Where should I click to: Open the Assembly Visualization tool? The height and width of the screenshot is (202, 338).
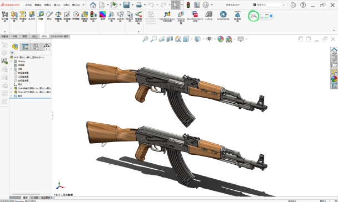pyautogui.click(x=84, y=17)
